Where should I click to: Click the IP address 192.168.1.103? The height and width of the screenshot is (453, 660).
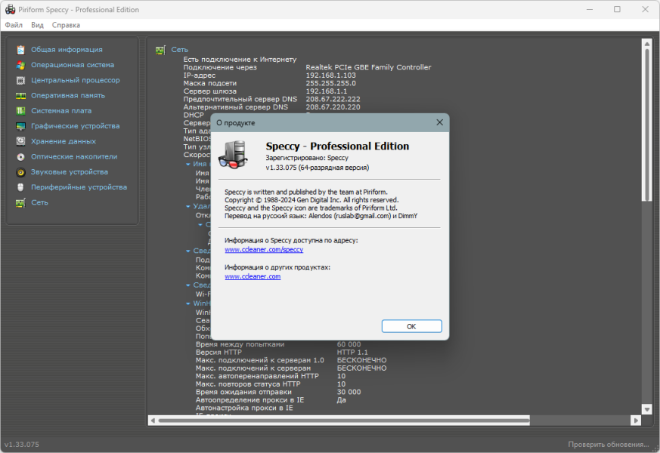click(x=331, y=75)
